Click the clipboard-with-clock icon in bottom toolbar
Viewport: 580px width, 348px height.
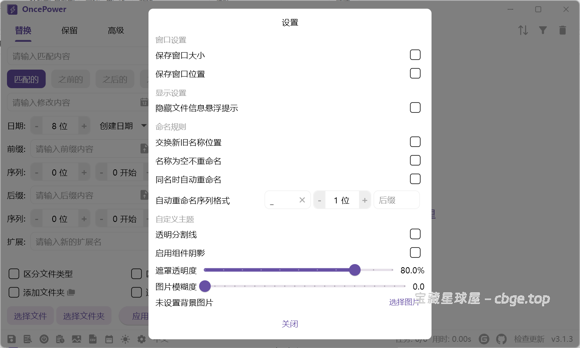pyautogui.click(x=60, y=339)
